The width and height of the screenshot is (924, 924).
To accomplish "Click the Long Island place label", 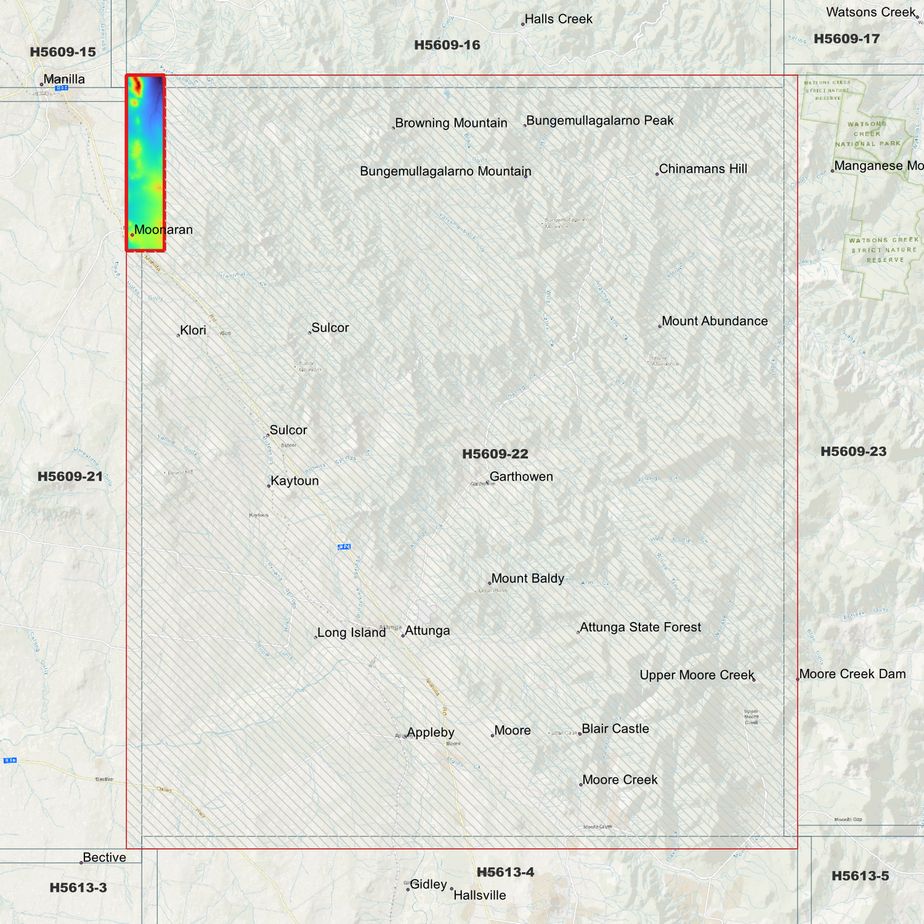I will [x=351, y=633].
